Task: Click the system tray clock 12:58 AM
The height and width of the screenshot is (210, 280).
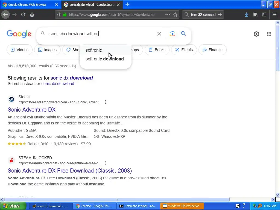Action: tap(270, 206)
